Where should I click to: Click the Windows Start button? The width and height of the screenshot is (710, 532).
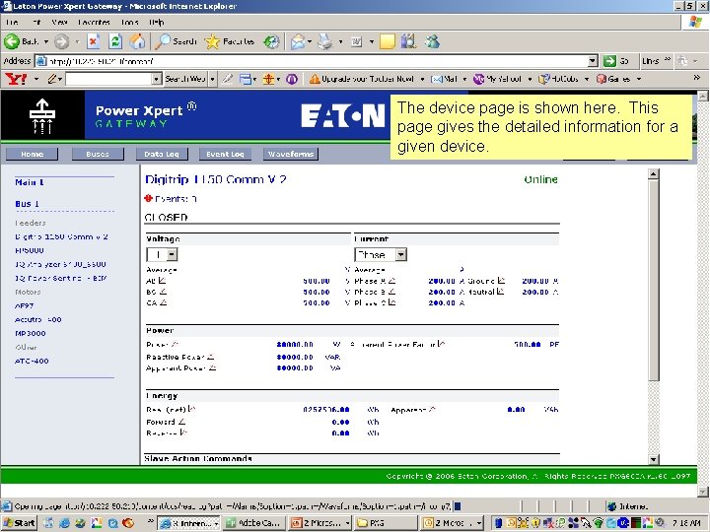coord(19,523)
